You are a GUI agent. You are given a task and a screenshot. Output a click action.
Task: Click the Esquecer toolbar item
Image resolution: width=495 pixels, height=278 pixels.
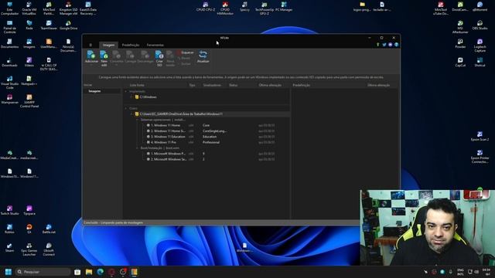[x=186, y=53]
